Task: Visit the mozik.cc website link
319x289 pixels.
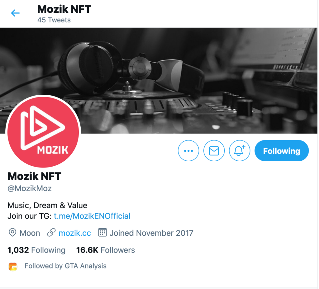Action: pos(75,233)
